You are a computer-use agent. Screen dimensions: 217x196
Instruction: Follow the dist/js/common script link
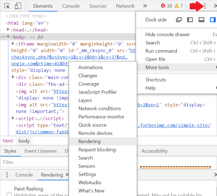[x=42, y=132]
